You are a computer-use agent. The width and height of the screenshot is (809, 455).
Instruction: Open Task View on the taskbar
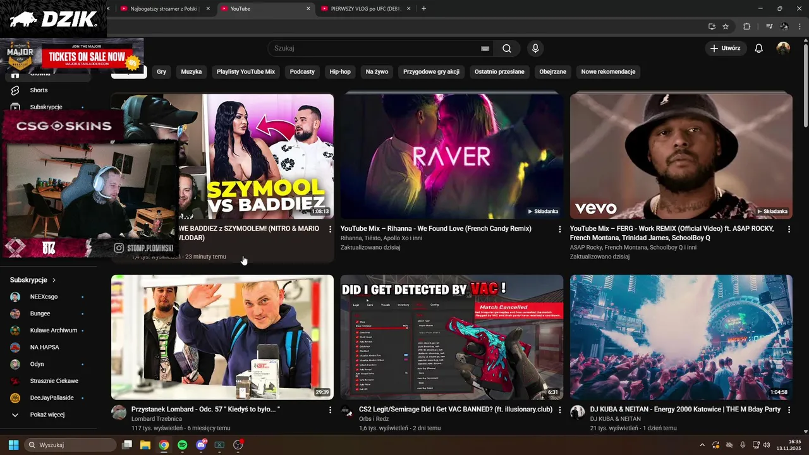pos(127,445)
